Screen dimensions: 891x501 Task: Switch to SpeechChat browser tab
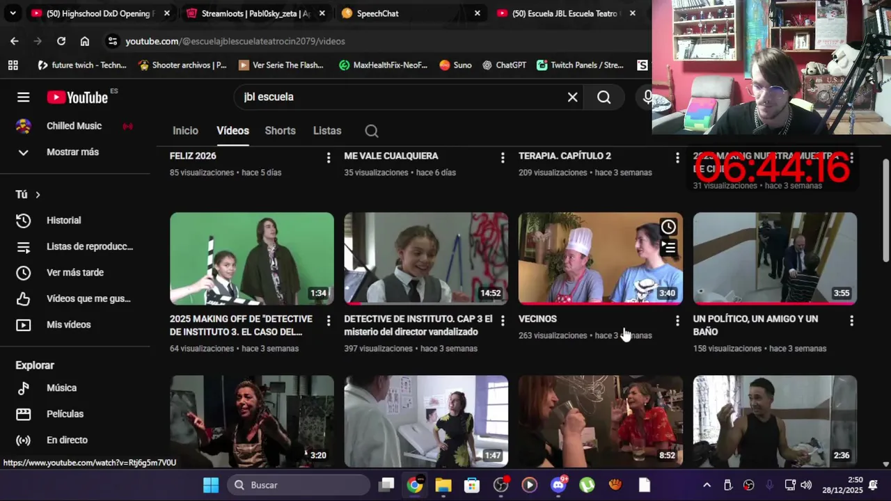click(411, 13)
